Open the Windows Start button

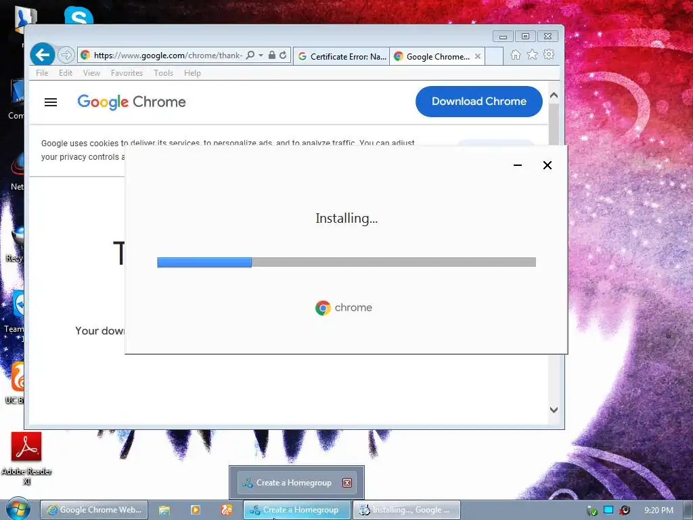tap(18, 508)
